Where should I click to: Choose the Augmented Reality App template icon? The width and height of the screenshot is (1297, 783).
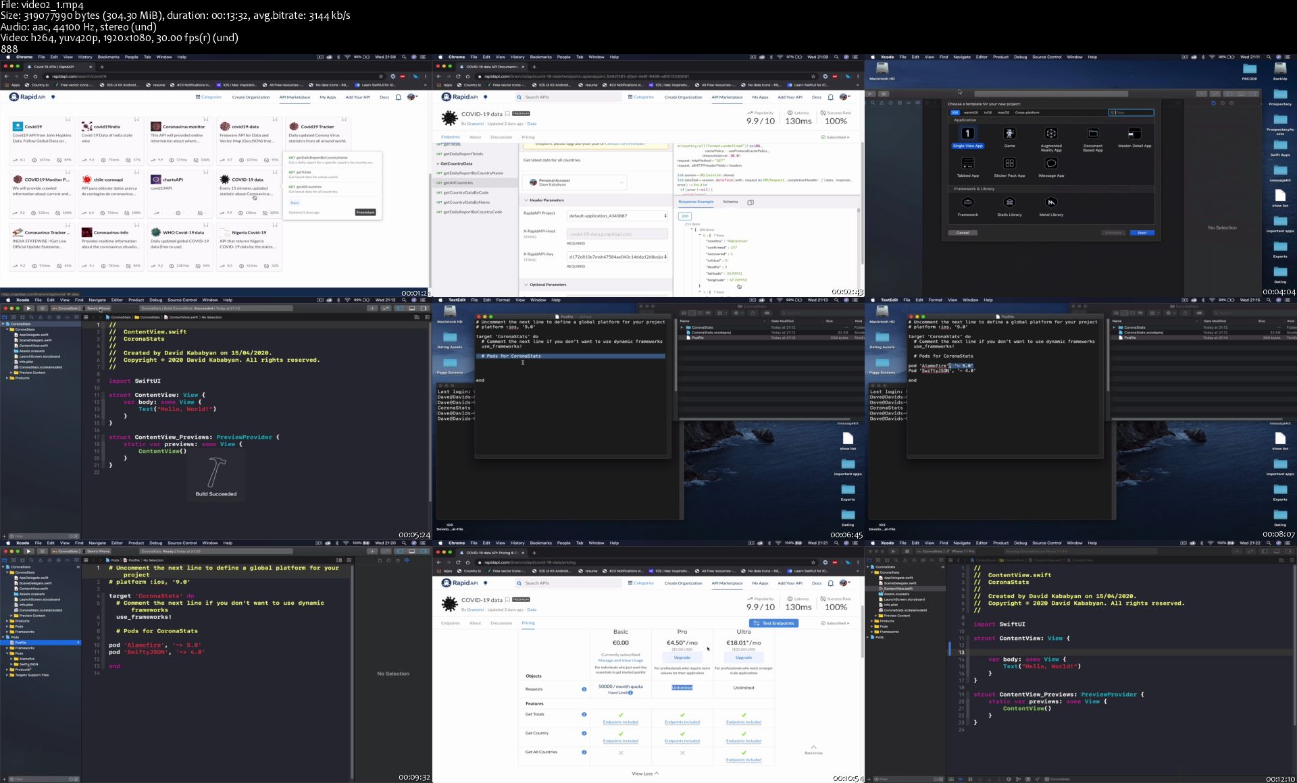tap(1051, 134)
